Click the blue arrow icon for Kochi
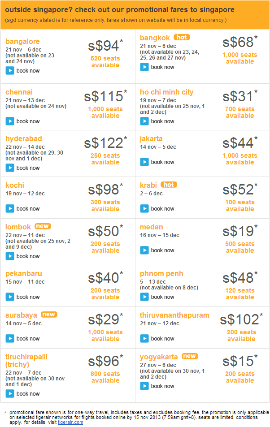 [10, 209]
